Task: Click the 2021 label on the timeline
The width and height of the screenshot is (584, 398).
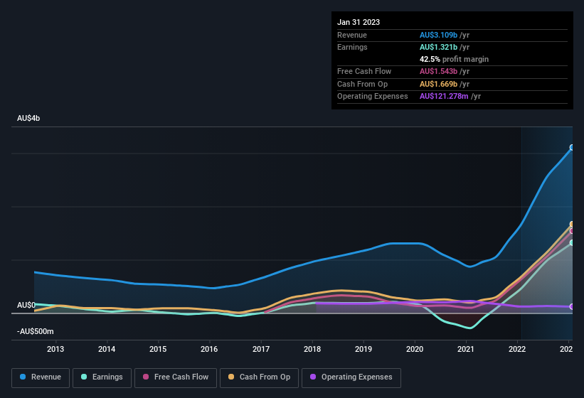Action: (466, 349)
